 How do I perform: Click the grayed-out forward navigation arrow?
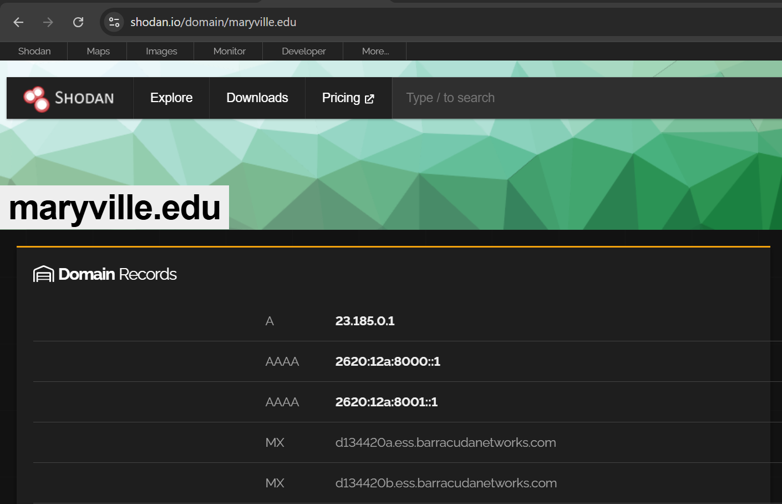click(48, 22)
